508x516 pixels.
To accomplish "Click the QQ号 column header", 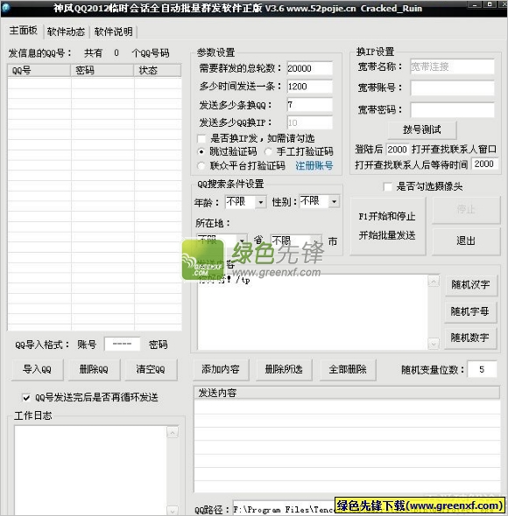I will 39,70.
